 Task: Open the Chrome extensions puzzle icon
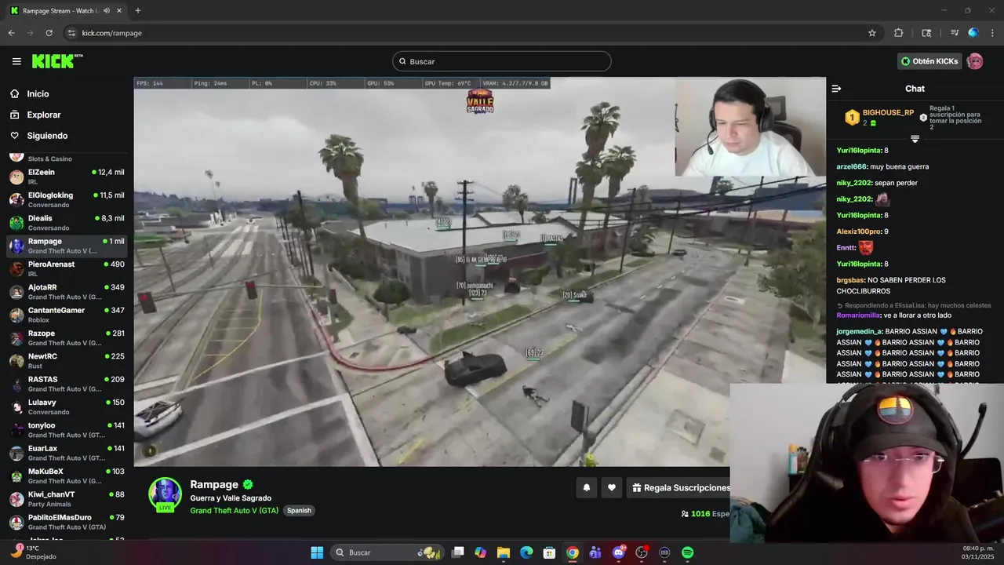[x=899, y=33]
